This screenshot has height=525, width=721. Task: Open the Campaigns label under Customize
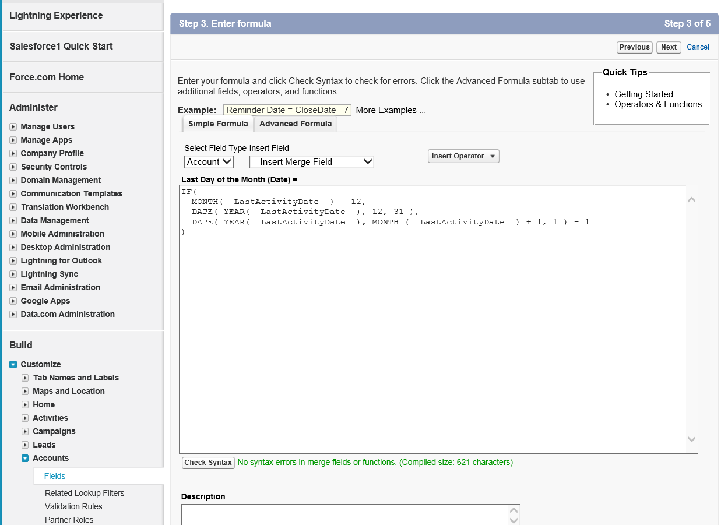pyautogui.click(x=54, y=431)
